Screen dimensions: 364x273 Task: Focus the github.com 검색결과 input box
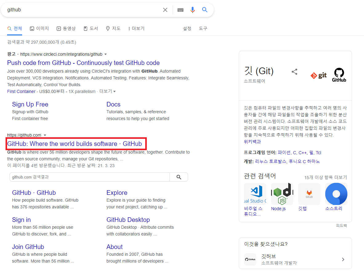(x=90, y=177)
